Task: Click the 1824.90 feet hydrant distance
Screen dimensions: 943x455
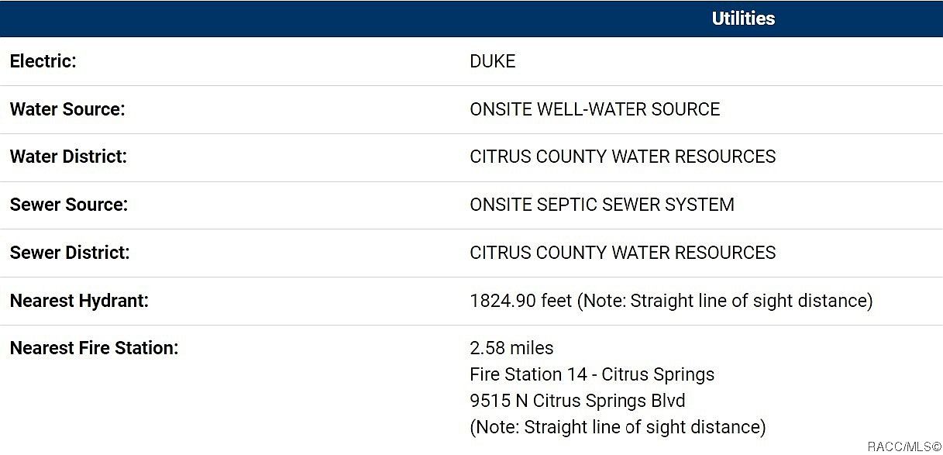Action: (x=521, y=301)
